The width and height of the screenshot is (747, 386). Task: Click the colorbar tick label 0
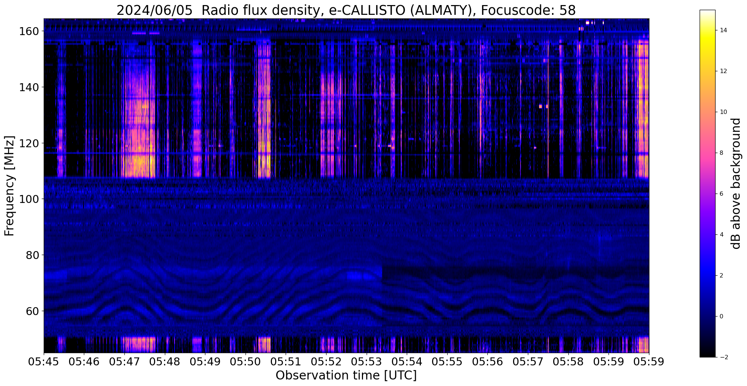click(x=722, y=317)
